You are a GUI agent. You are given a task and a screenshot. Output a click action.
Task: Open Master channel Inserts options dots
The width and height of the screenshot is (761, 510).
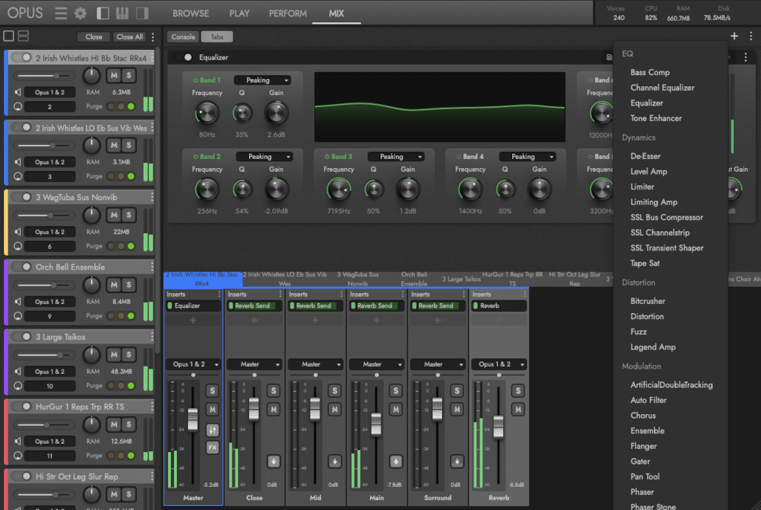[x=219, y=294]
